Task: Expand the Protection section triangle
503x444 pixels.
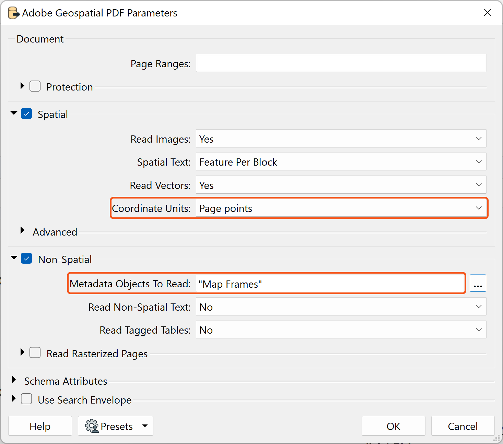Action: click(22, 86)
